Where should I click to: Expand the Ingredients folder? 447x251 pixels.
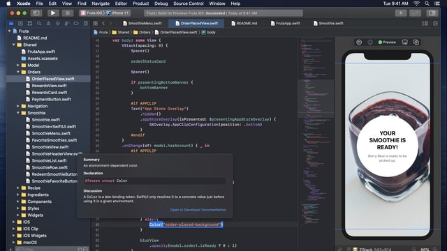click(18, 195)
